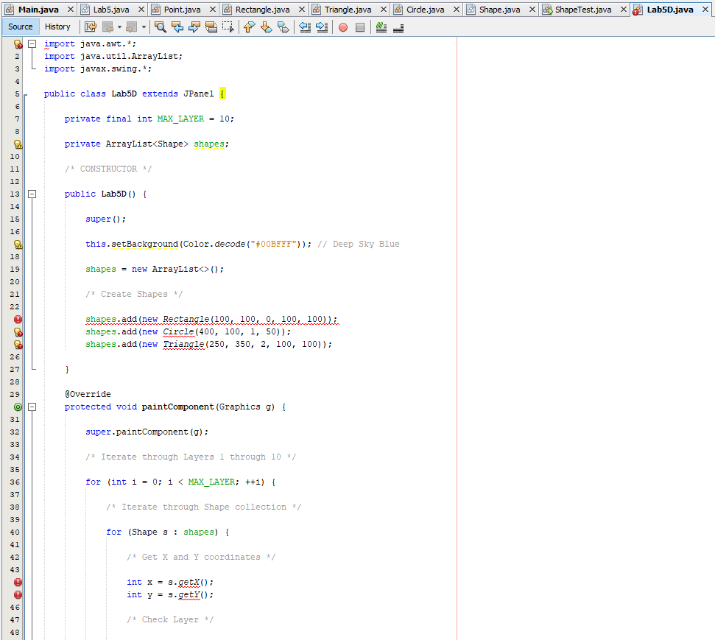Collapse the imports code fold
This screenshot has width=715, height=640.
point(30,43)
